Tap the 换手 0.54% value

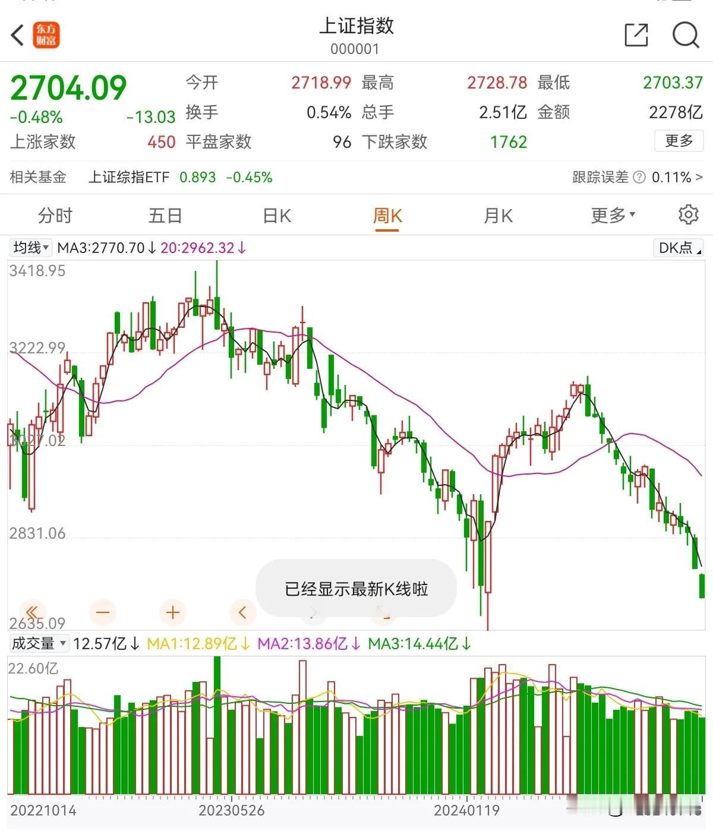click(x=329, y=112)
